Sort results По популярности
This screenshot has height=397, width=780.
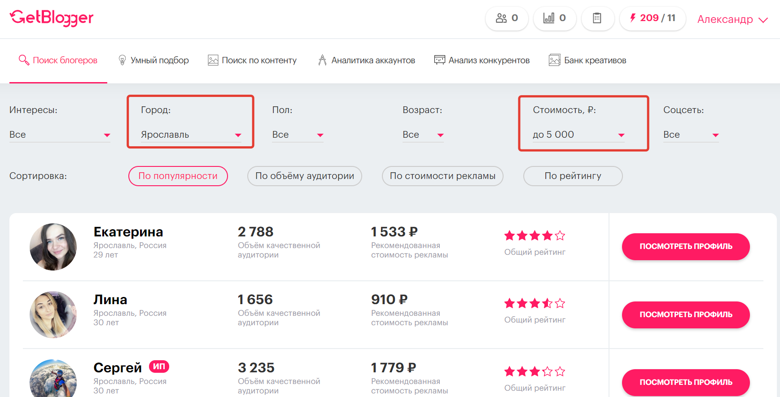point(178,176)
